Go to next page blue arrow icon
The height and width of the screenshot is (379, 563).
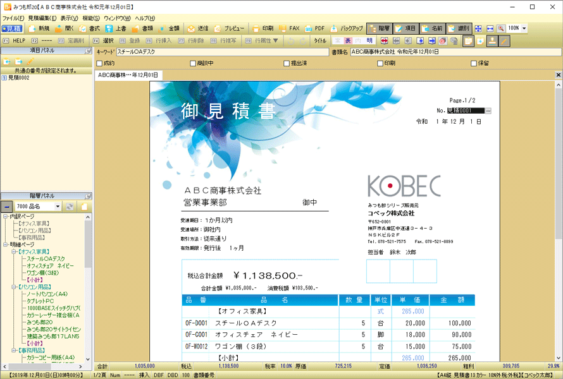click(420, 41)
